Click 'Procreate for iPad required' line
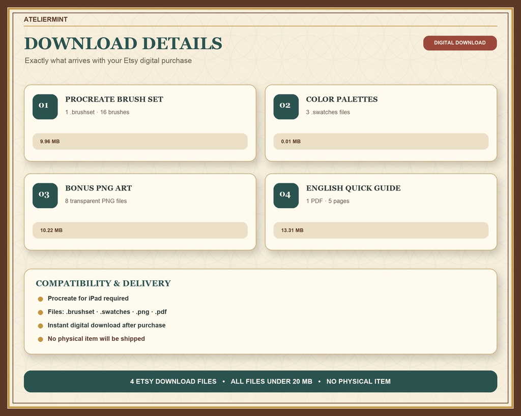 88,299
